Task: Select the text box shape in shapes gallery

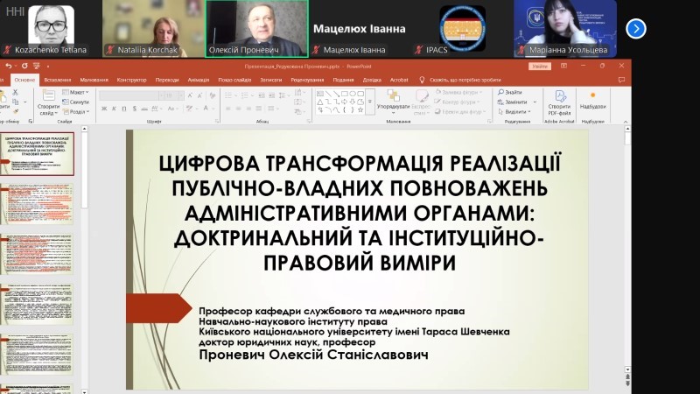Action: pyautogui.click(x=320, y=94)
